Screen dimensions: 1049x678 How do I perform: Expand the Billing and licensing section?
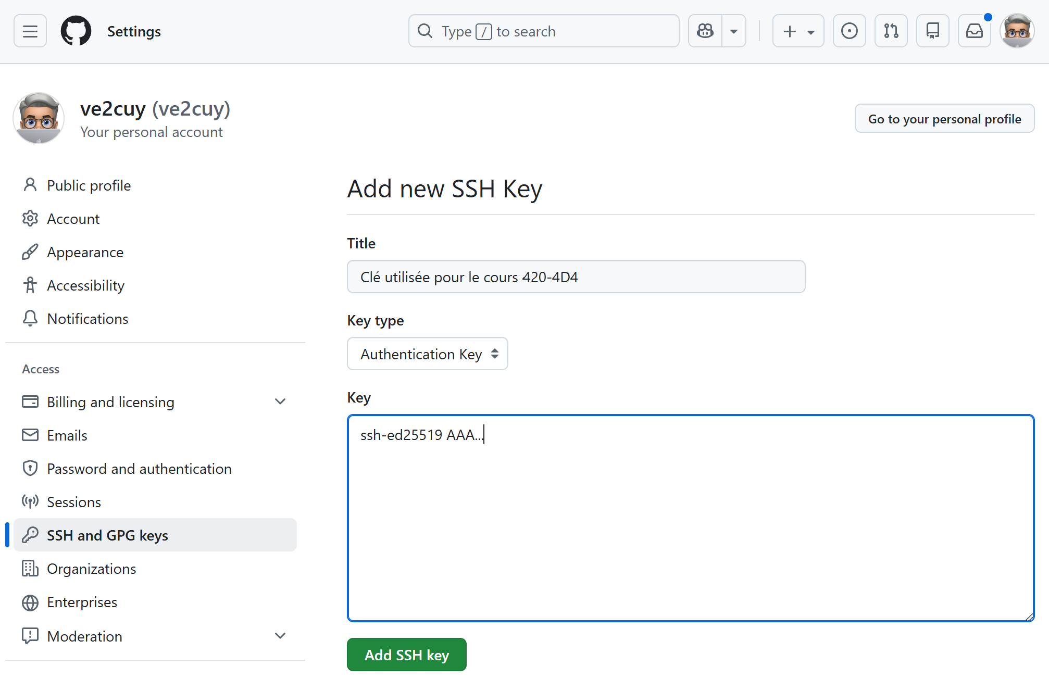(280, 401)
